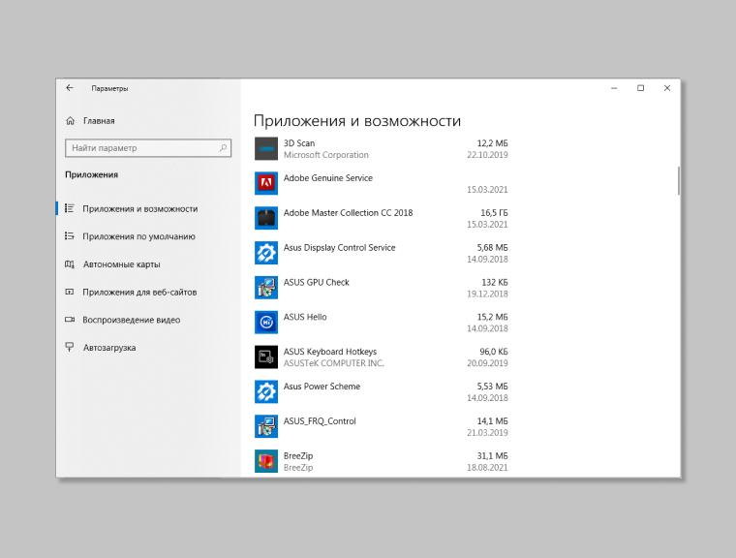Close the Параметры window
Image resolution: width=736 pixels, height=558 pixels.
(x=667, y=88)
